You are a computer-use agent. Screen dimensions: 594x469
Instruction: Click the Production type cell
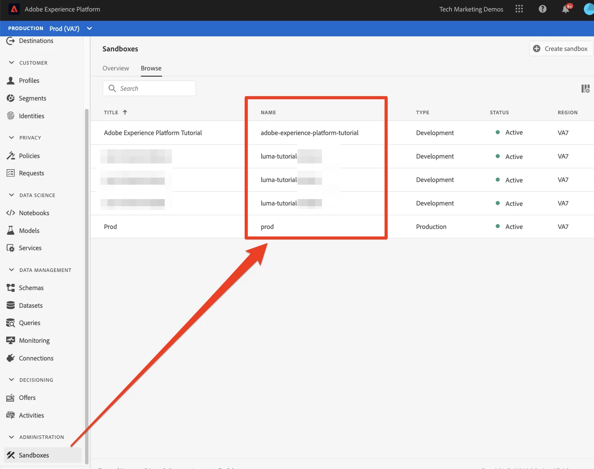click(431, 227)
